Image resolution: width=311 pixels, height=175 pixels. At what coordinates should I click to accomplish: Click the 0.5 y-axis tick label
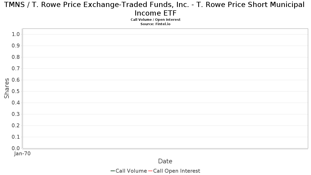point(16,91)
